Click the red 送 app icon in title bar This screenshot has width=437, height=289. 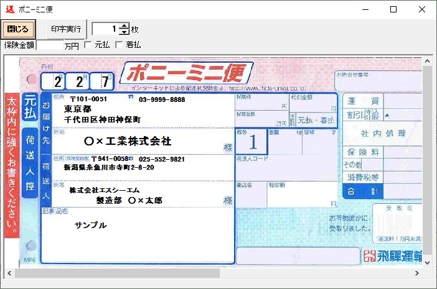click(x=11, y=9)
